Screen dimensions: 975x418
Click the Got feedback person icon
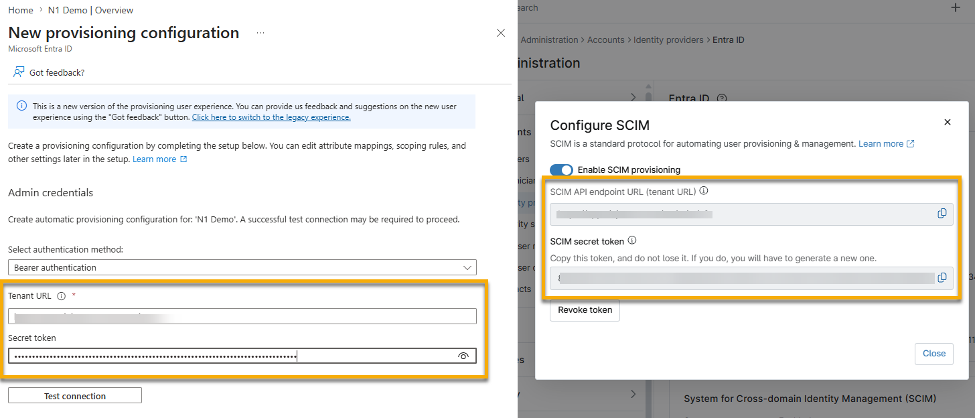(x=19, y=72)
